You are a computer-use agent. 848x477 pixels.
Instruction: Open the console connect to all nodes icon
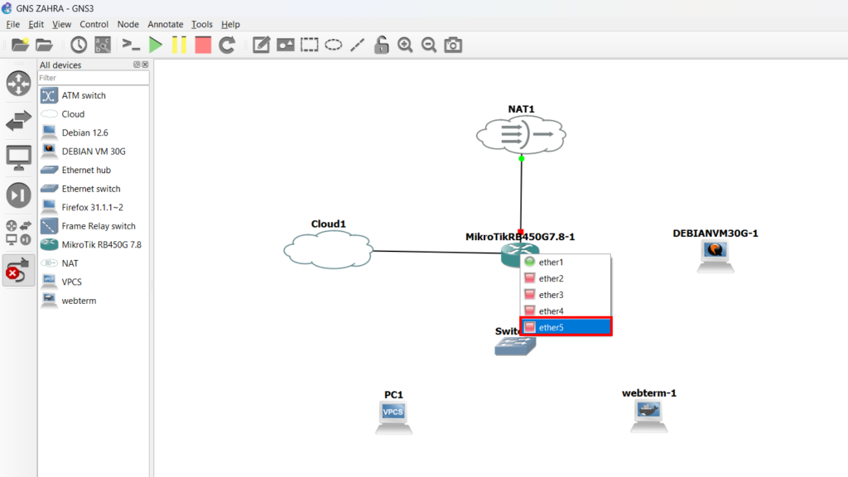131,45
